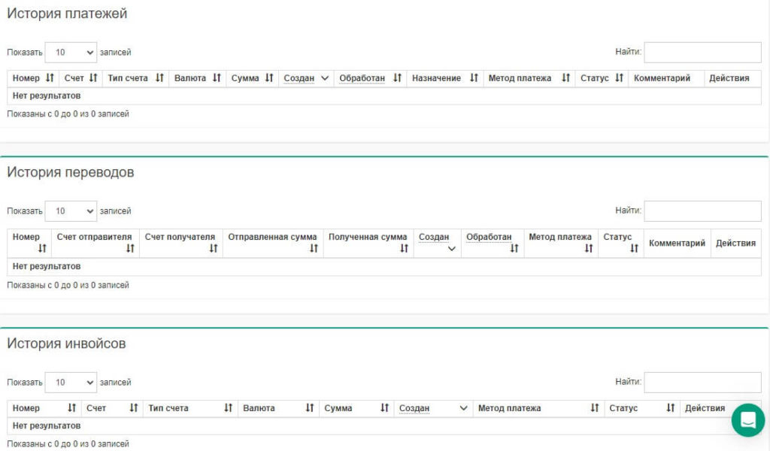Screen dimensions: 770x451
Task: Click Обработан header in payment history
Action: 362,78
